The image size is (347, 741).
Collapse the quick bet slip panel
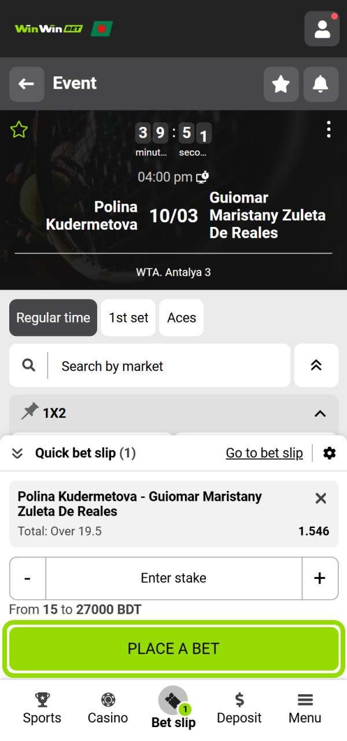click(17, 453)
